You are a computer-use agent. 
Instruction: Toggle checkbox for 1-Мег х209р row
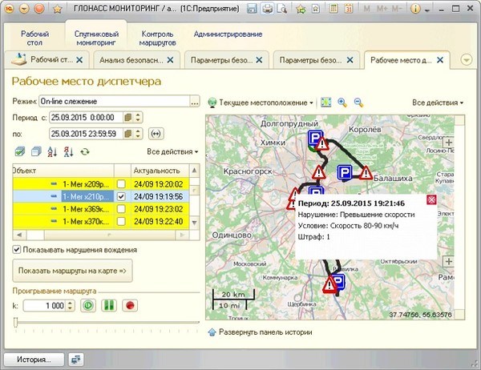point(122,184)
